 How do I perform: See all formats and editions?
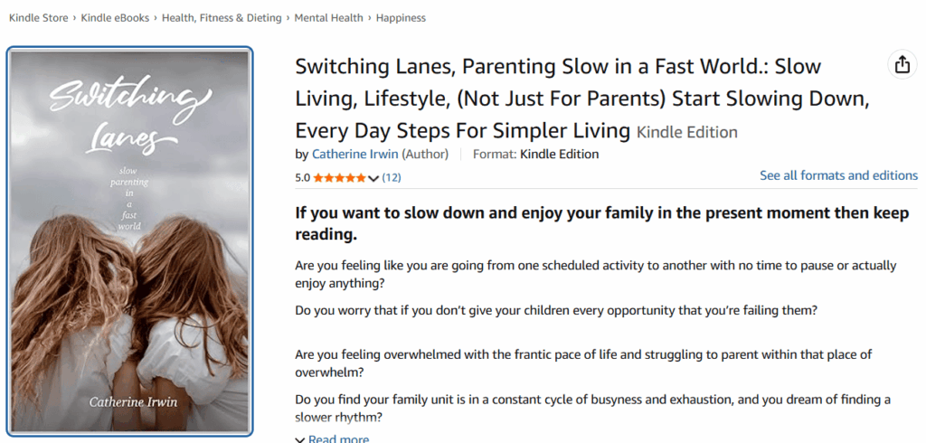[838, 175]
